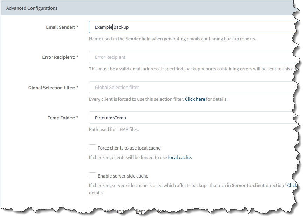Click the 'Enable server-side cache' label
Screen dimensions: 308x222
tap(123, 176)
